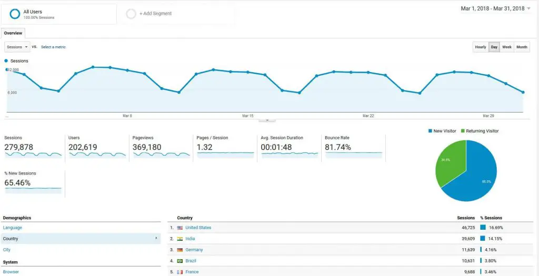Click the Avg. Session Duration 00:01:48 sparkline
Image resolution: width=539 pixels, height=276 pixels.
coord(290,155)
